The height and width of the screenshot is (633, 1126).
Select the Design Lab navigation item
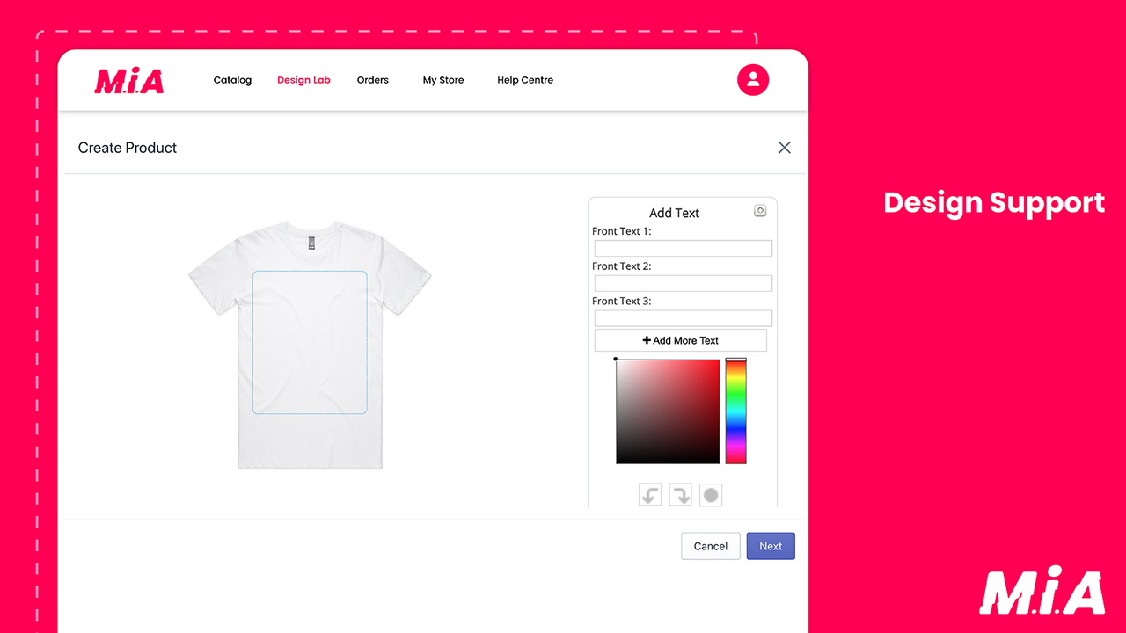[x=303, y=80]
